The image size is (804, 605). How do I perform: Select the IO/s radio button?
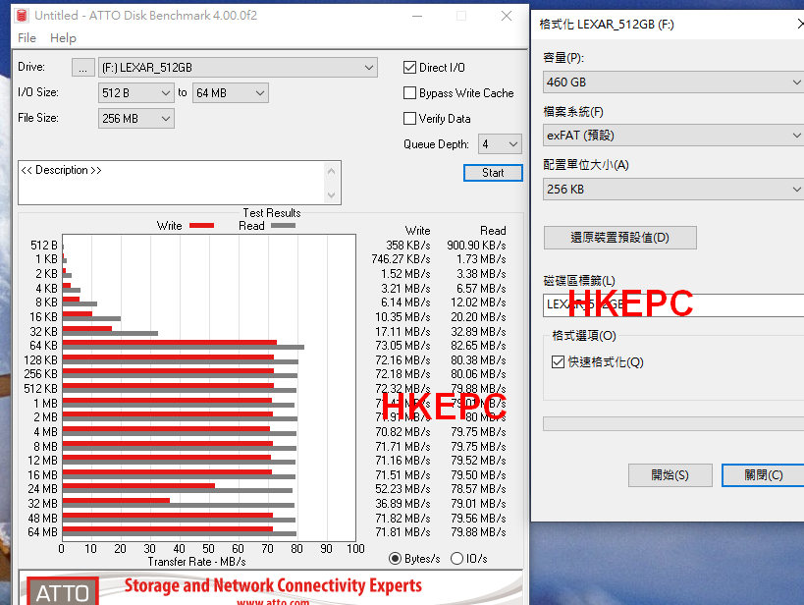coord(456,559)
